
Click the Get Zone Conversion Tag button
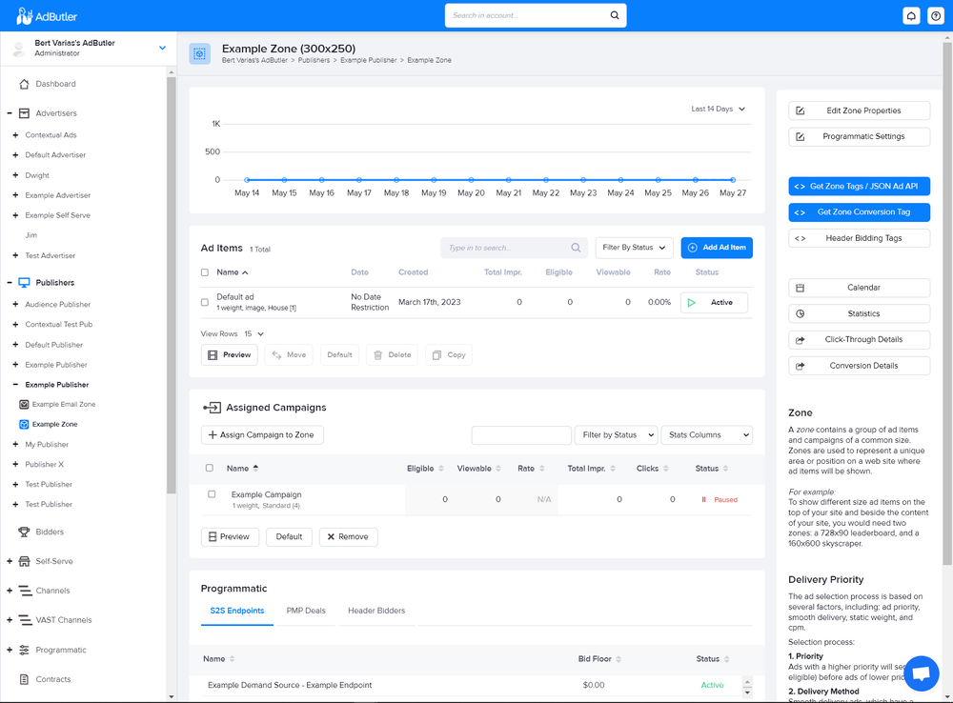[859, 212]
